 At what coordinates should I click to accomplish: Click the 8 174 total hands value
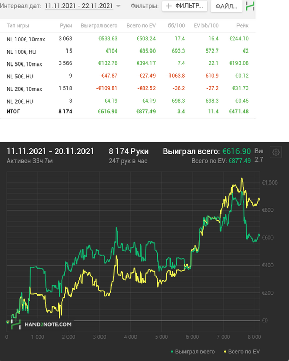click(65, 112)
